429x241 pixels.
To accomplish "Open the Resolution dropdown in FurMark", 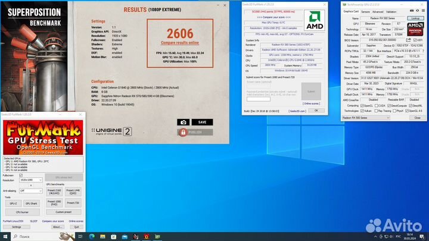I will (x=30, y=180).
